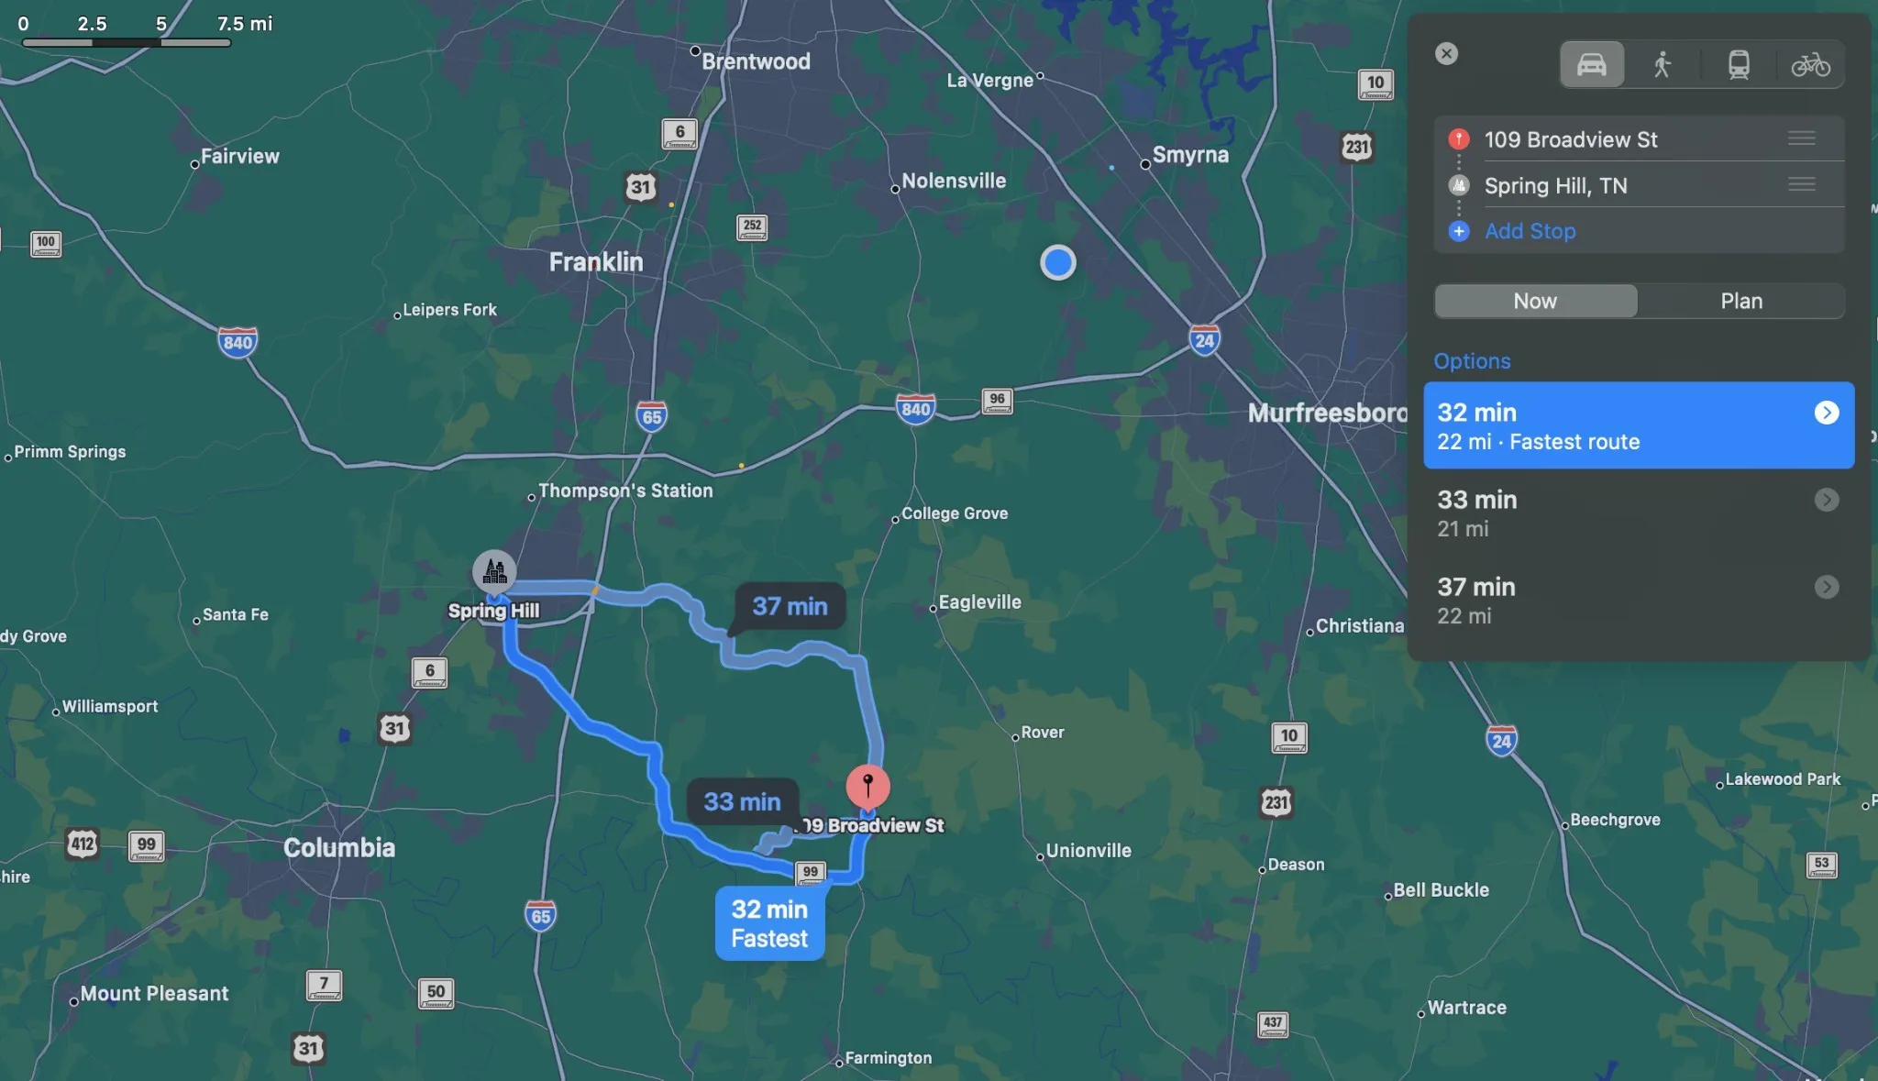The image size is (1878, 1081).
Task: Click the 109 Broadview St origin field
Action: [x=1639, y=139]
